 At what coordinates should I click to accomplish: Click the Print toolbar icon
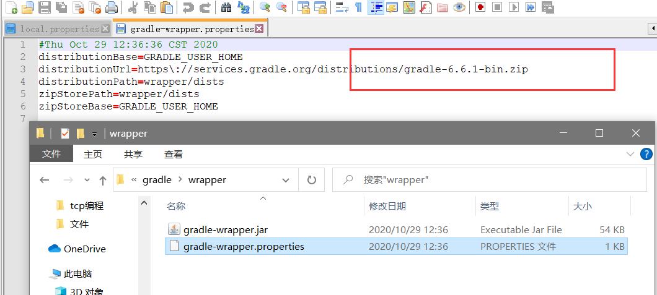click(112, 7)
